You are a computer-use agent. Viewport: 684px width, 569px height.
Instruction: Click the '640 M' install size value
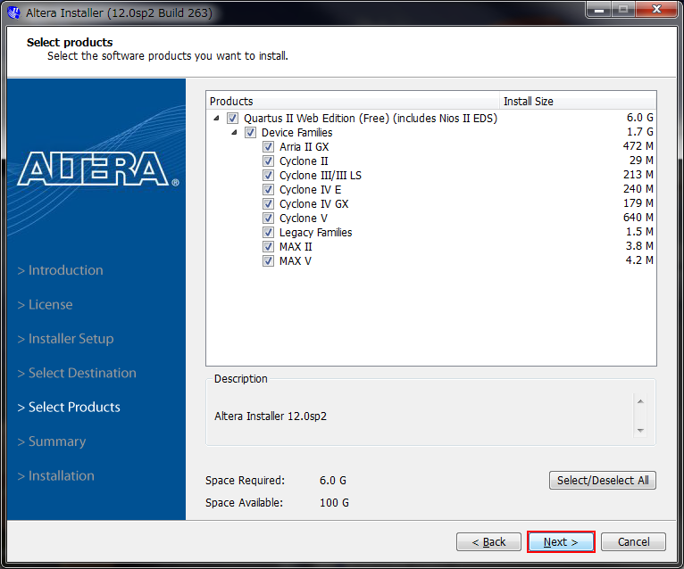tap(638, 217)
